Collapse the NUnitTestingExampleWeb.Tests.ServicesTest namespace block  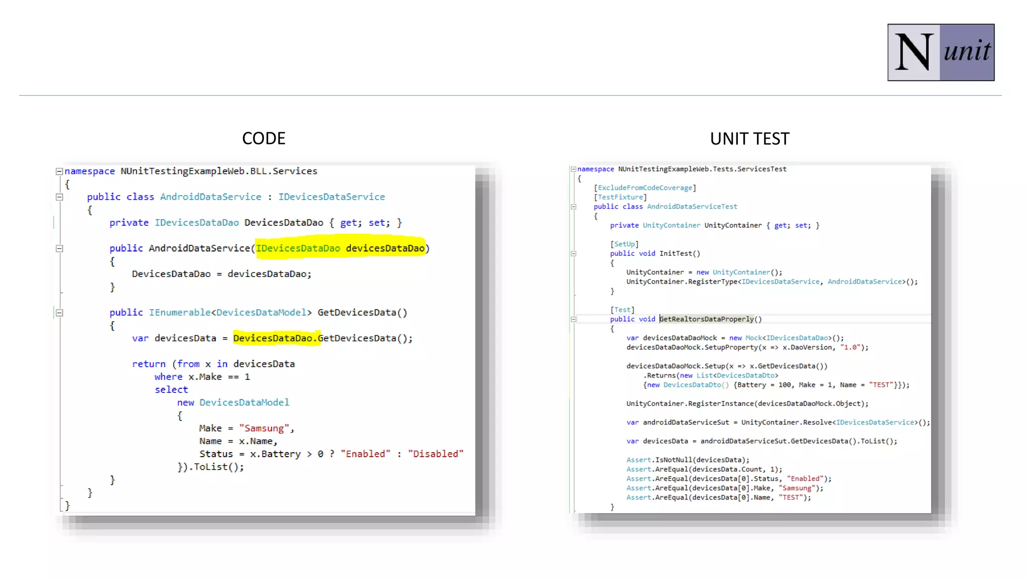573,170
